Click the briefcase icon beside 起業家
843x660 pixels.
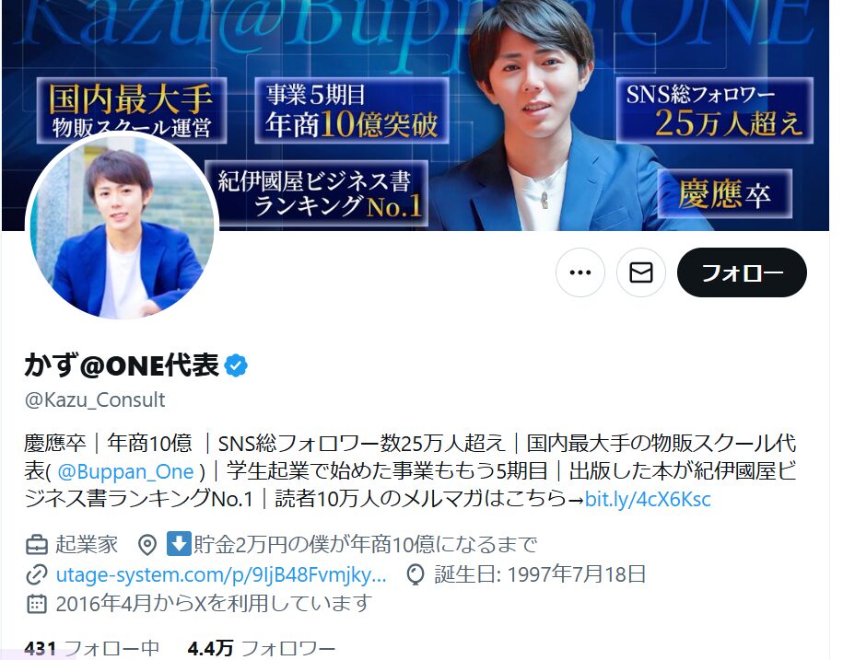coord(37,545)
